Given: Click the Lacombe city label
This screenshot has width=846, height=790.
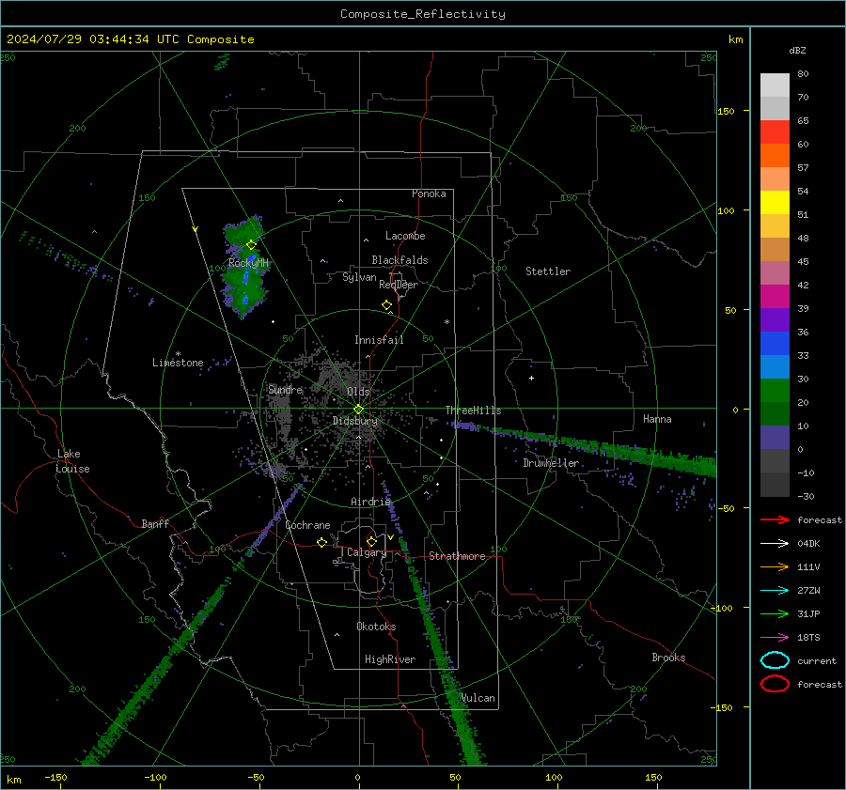Looking at the screenshot, I should [405, 236].
